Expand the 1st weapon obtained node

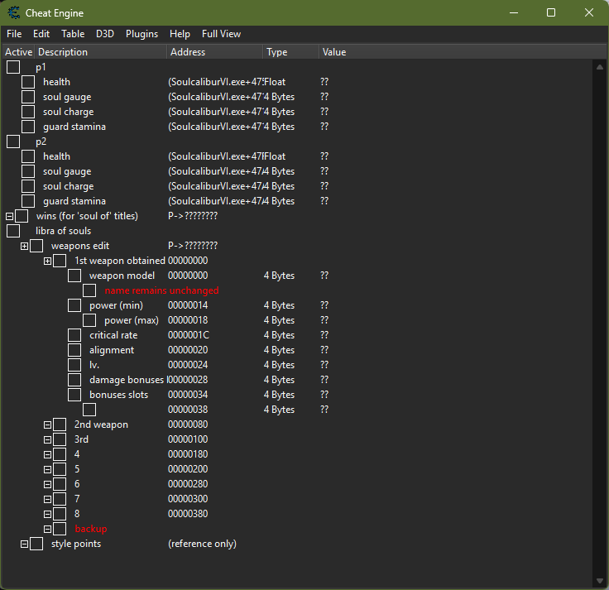[x=47, y=261]
